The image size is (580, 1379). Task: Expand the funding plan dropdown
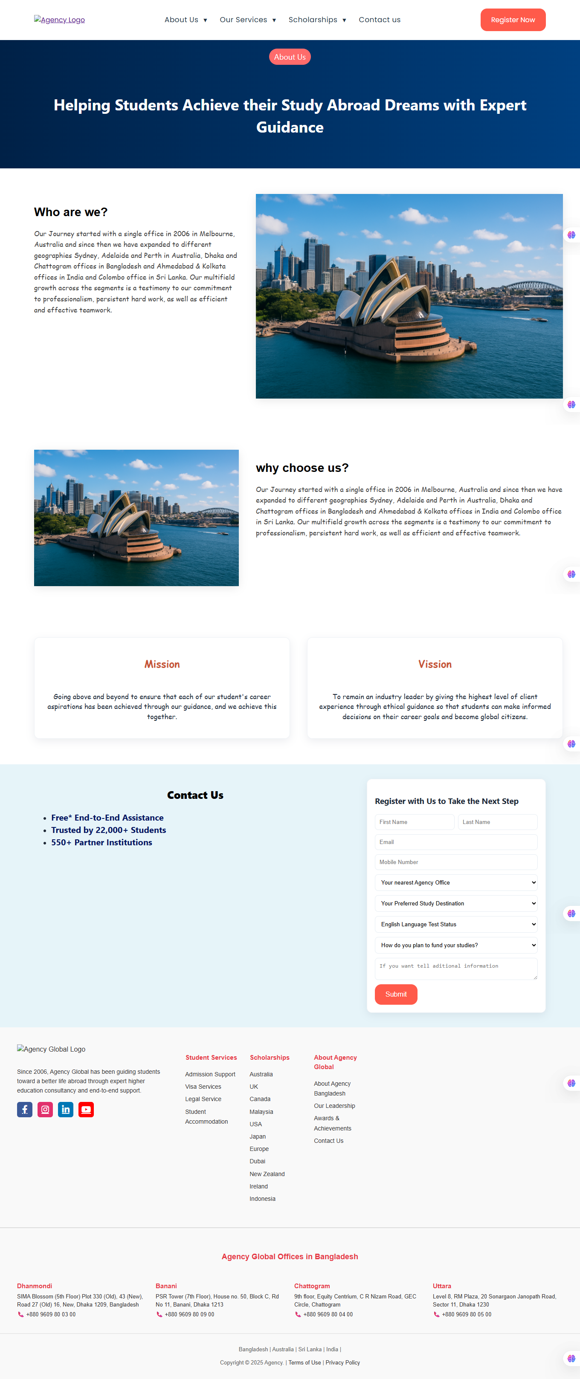(x=456, y=945)
